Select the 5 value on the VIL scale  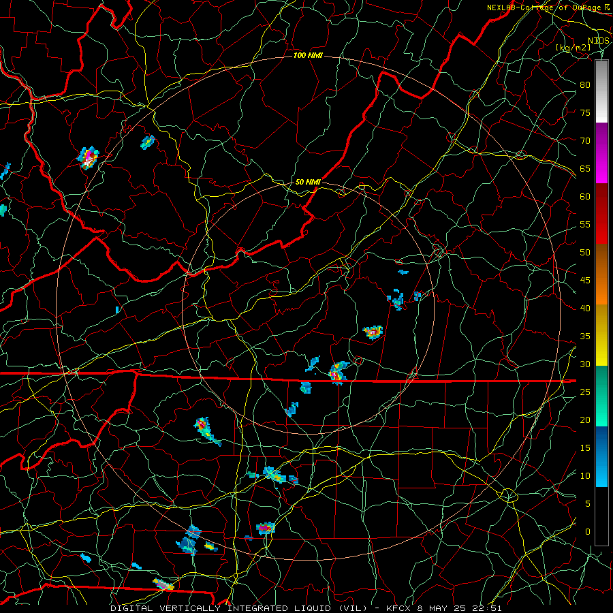(x=588, y=504)
